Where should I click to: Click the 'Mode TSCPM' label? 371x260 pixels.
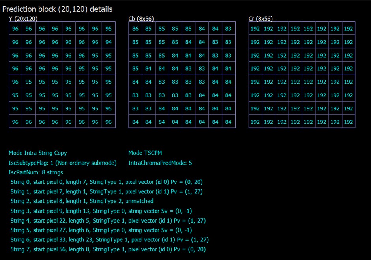145,153
